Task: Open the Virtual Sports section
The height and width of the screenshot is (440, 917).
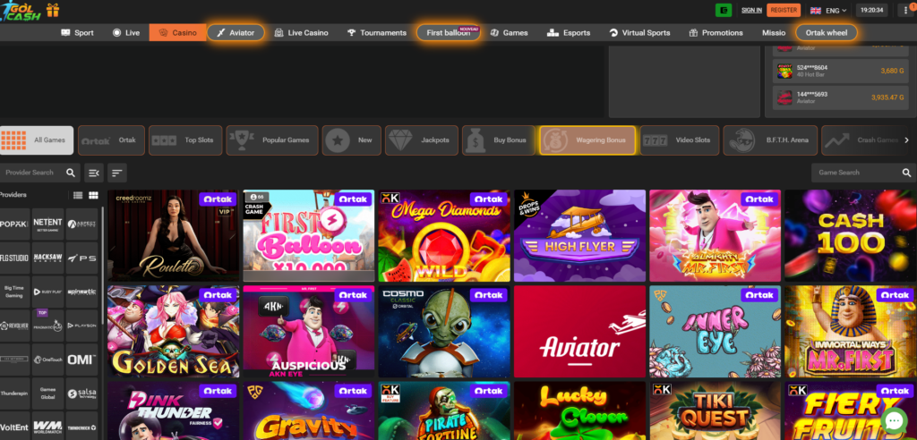Action: [x=639, y=33]
